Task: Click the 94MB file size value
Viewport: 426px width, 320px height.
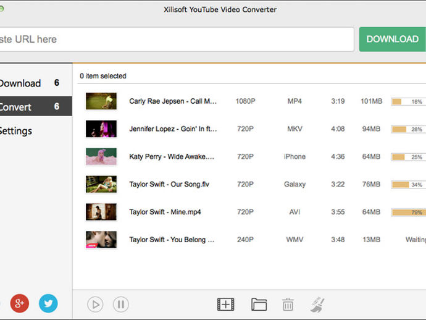Action: [371, 129]
